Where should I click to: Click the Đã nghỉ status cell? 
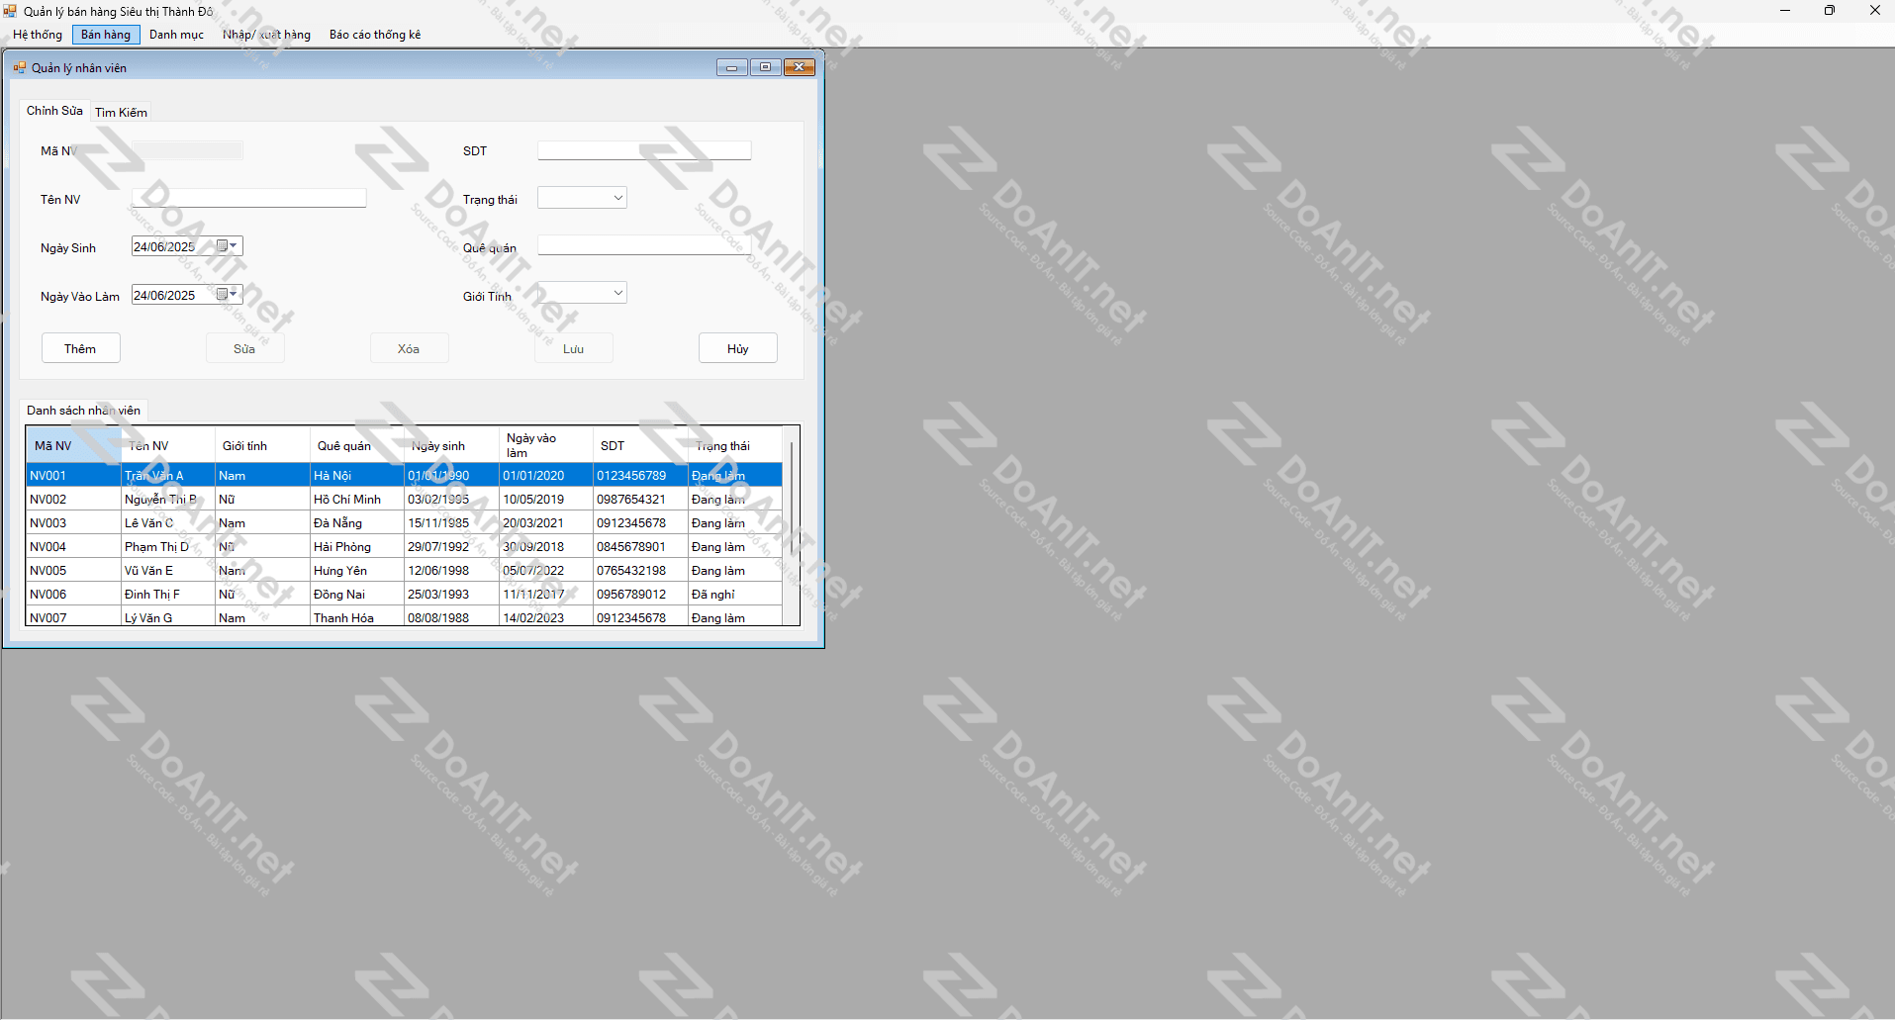pyautogui.click(x=735, y=595)
